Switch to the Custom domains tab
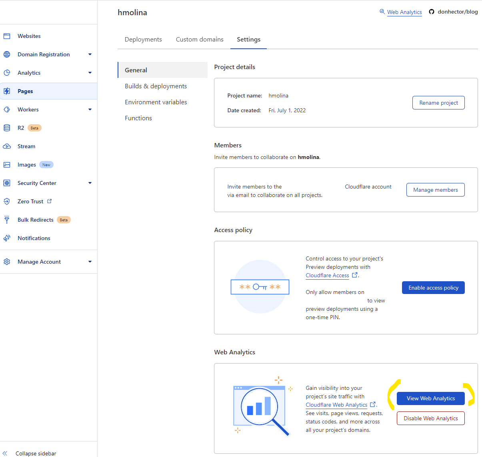This screenshot has height=457, width=482. pos(200,39)
